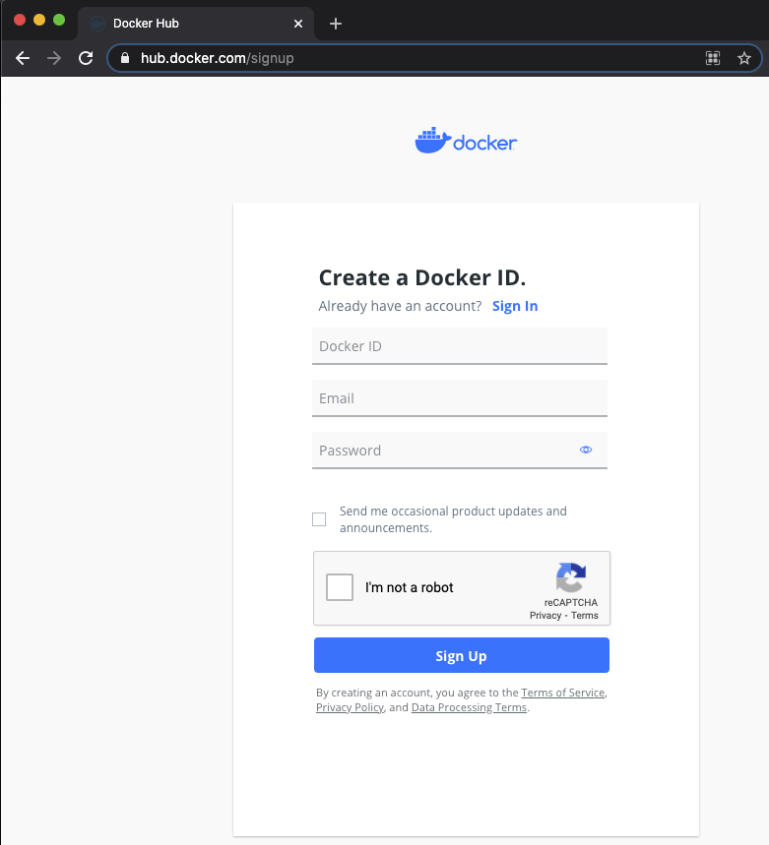The height and width of the screenshot is (845, 769).
Task: Focus the Email input field
Action: click(x=460, y=398)
